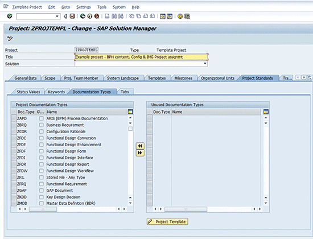Click the green Enter checkmark icon
Image resolution: width=313 pixels, height=239 pixels.
9,16
